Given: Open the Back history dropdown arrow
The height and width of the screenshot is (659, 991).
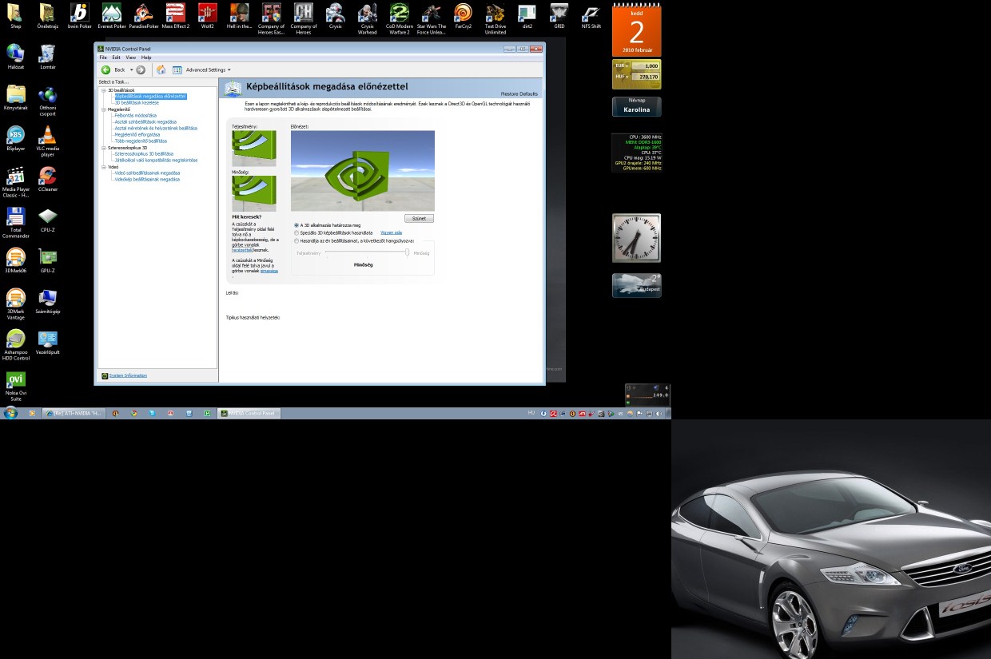Looking at the screenshot, I should pyautogui.click(x=131, y=69).
